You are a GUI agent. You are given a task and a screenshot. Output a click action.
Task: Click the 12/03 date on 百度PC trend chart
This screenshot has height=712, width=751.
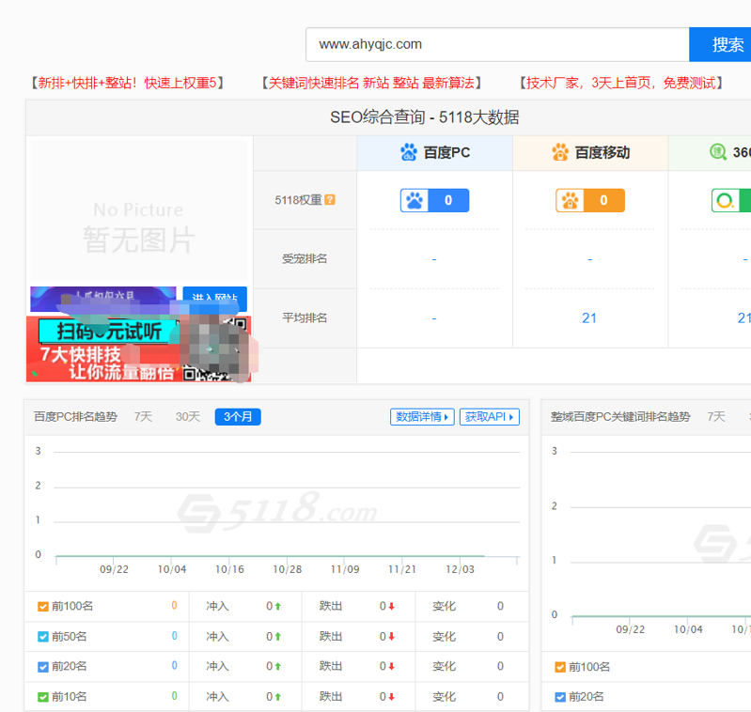point(460,569)
